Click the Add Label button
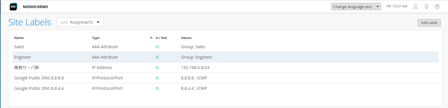Viewport: 448px width, 108px height. click(429, 23)
